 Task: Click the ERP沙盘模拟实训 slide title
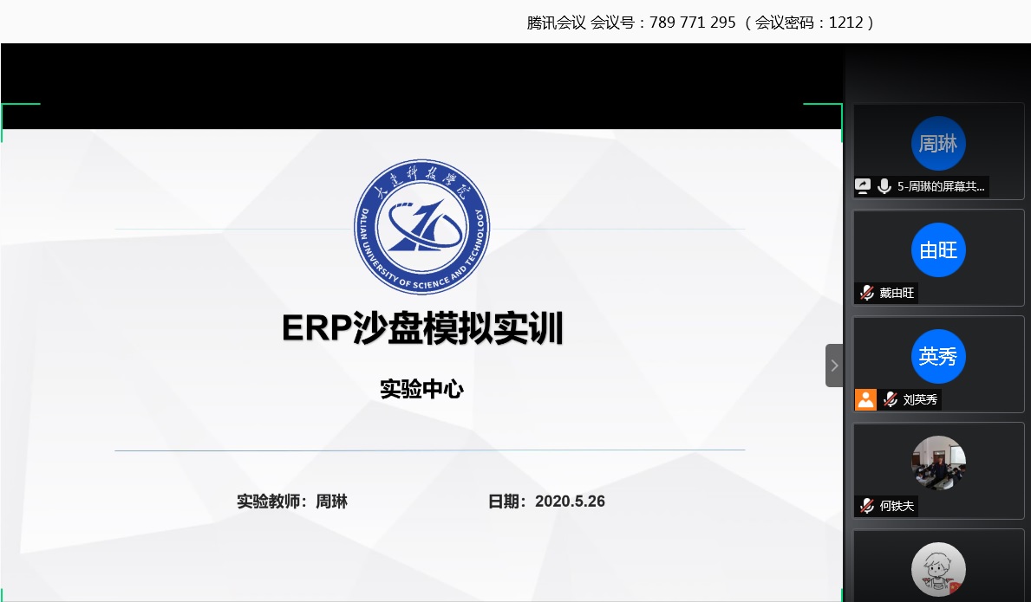point(422,329)
